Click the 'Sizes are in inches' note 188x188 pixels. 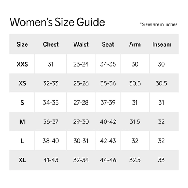click(159, 24)
